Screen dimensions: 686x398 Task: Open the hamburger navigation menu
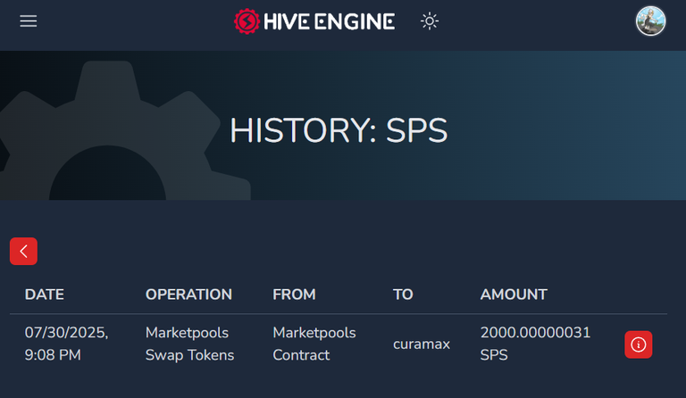click(x=28, y=21)
